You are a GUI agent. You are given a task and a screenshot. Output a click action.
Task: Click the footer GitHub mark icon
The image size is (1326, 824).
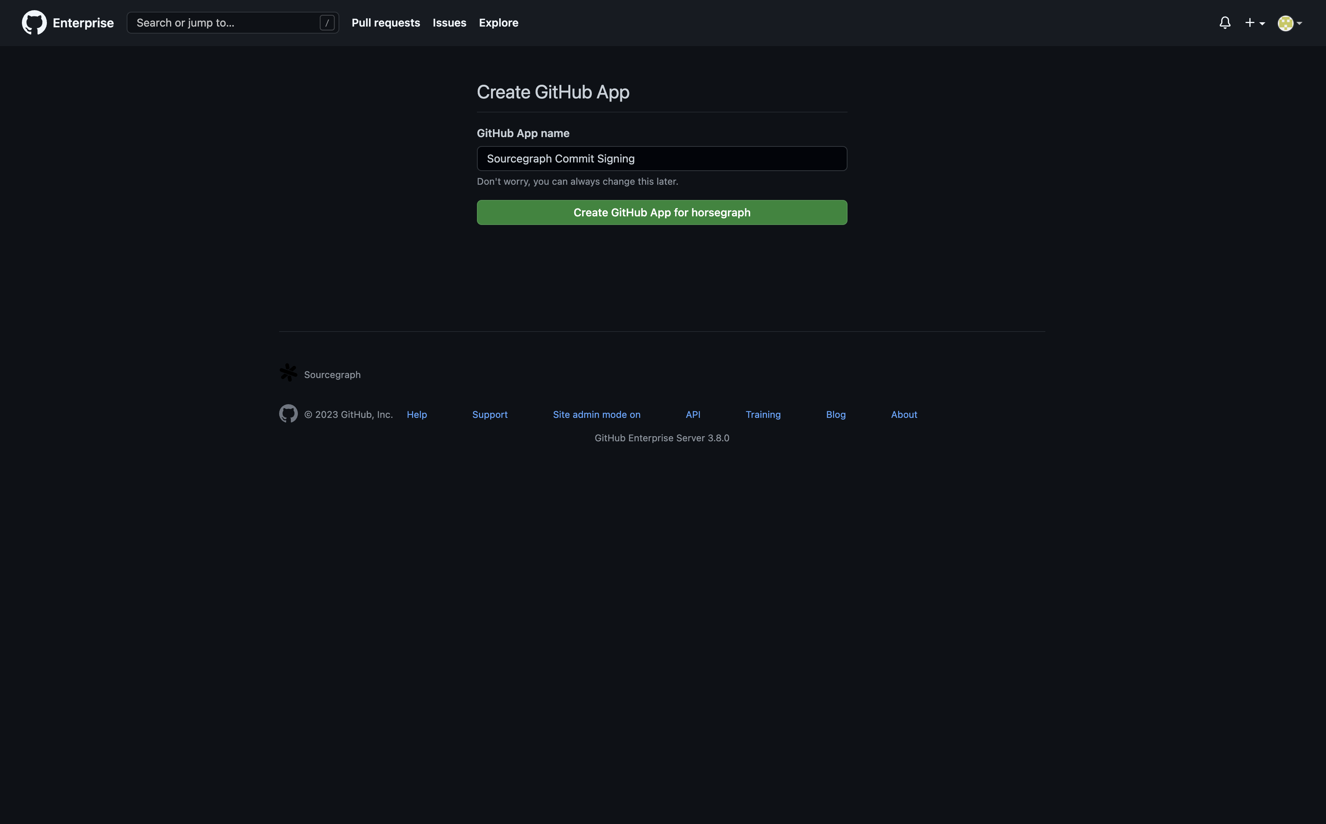[x=288, y=414]
